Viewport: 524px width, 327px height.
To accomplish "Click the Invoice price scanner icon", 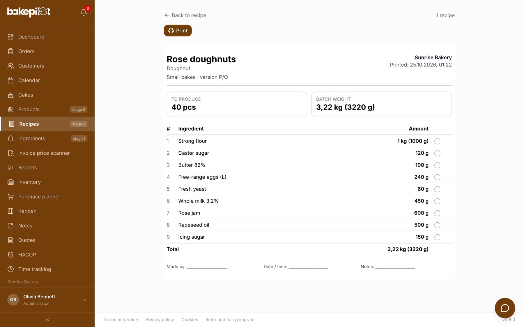I will pyautogui.click(x=10, y=153).
